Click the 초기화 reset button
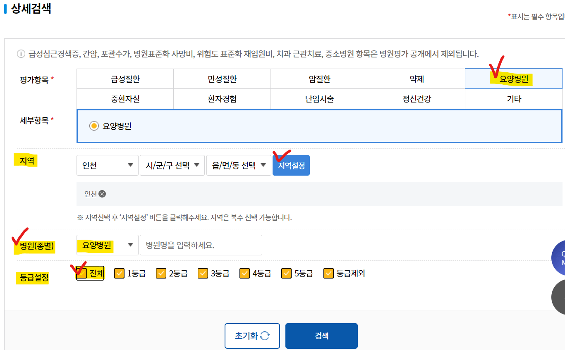The image size is (565, 350). click(252, 336)
